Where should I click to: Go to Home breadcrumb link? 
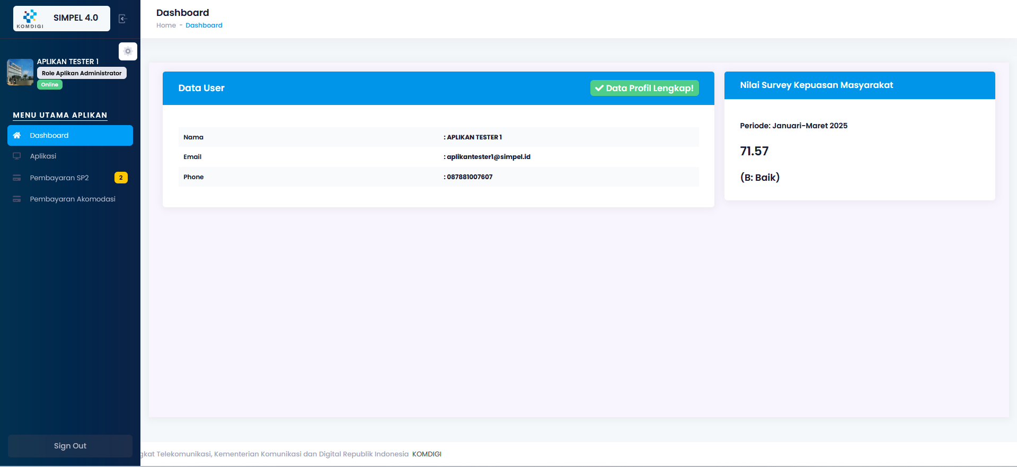coord(166,25)
